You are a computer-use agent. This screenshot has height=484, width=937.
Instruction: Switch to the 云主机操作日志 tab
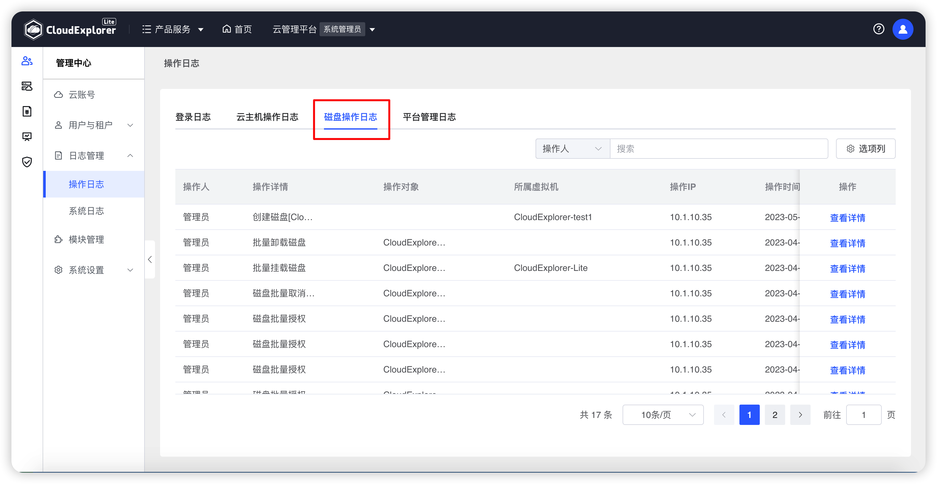pyautogui.click(x=267, y=117)
